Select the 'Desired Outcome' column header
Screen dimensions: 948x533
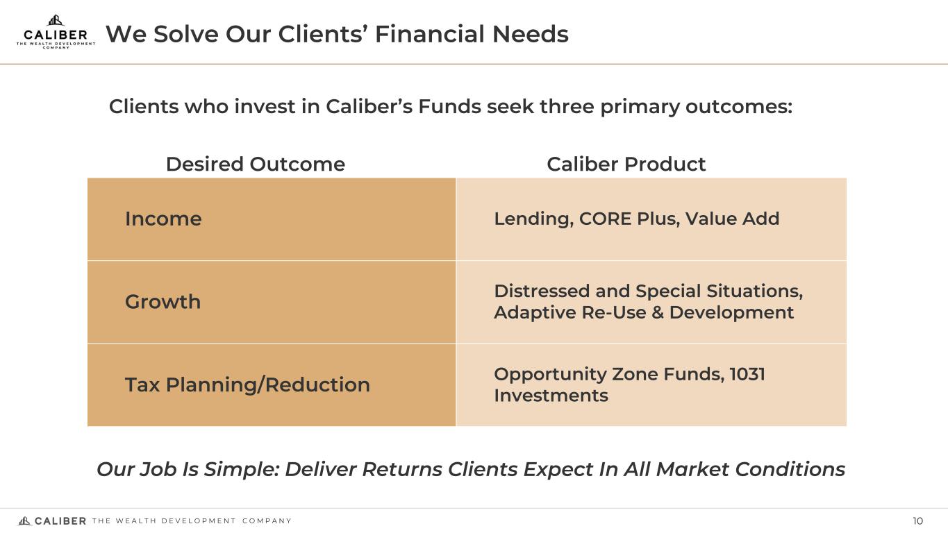255,164
